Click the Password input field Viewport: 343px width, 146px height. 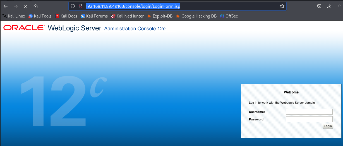(309, 119)
